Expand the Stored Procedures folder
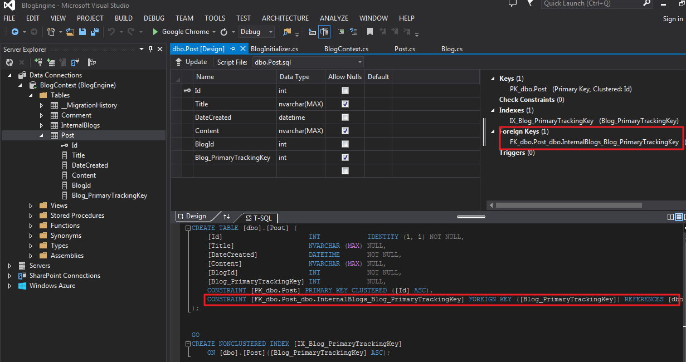The height and width of the screenshot is (362, 686). click(31, 216)
